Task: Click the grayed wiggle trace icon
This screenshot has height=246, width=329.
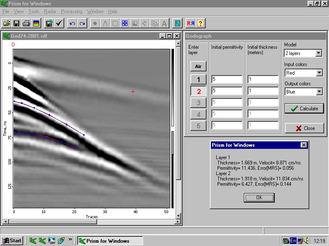Action: 144,23
